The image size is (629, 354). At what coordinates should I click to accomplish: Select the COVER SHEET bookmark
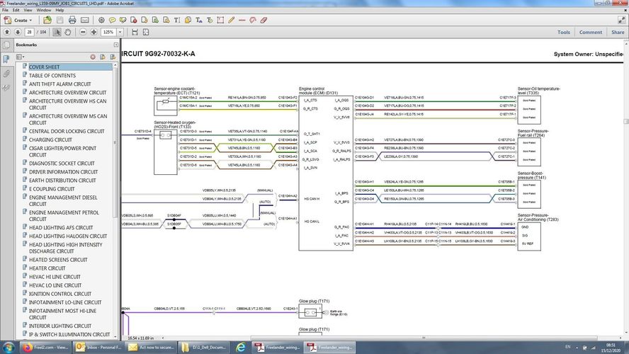coord(44,67)
